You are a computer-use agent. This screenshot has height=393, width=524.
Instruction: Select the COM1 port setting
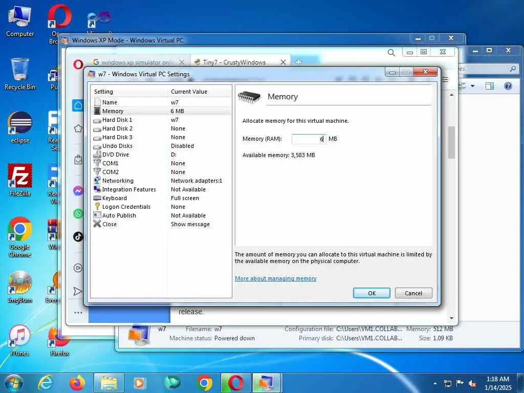[x=161, y=163]
